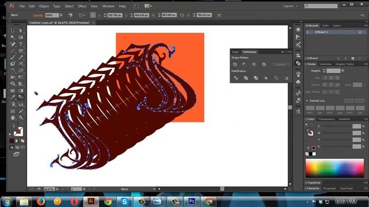Click the Exclude shape mode icon
The image size is (369, 207).
(x=264, y=64)
